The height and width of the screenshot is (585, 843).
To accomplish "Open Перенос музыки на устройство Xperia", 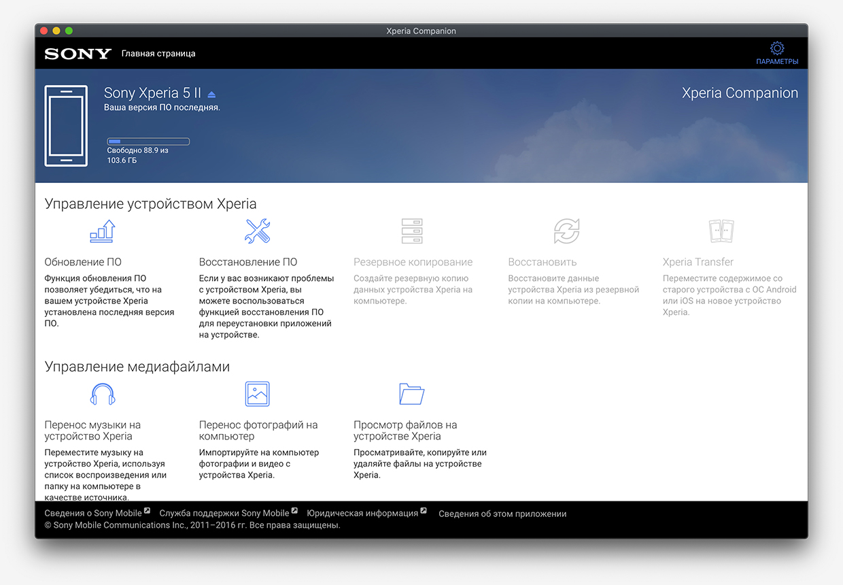I will point(92,431).
